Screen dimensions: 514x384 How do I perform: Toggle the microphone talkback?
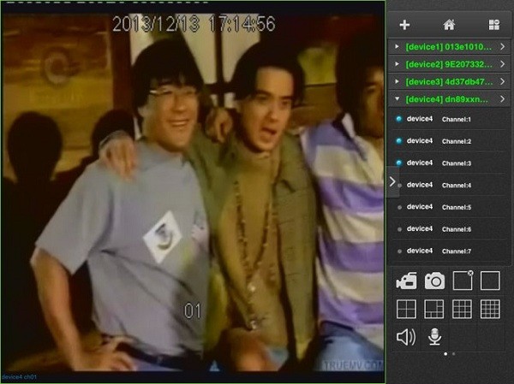(434, 337)
